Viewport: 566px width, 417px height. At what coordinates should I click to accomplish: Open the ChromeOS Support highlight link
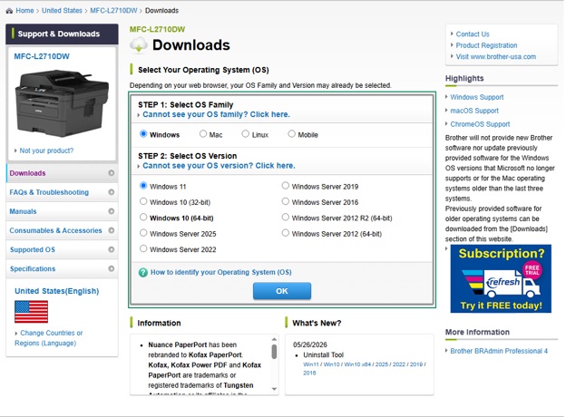pyautogui.click(x=480, y=124)
